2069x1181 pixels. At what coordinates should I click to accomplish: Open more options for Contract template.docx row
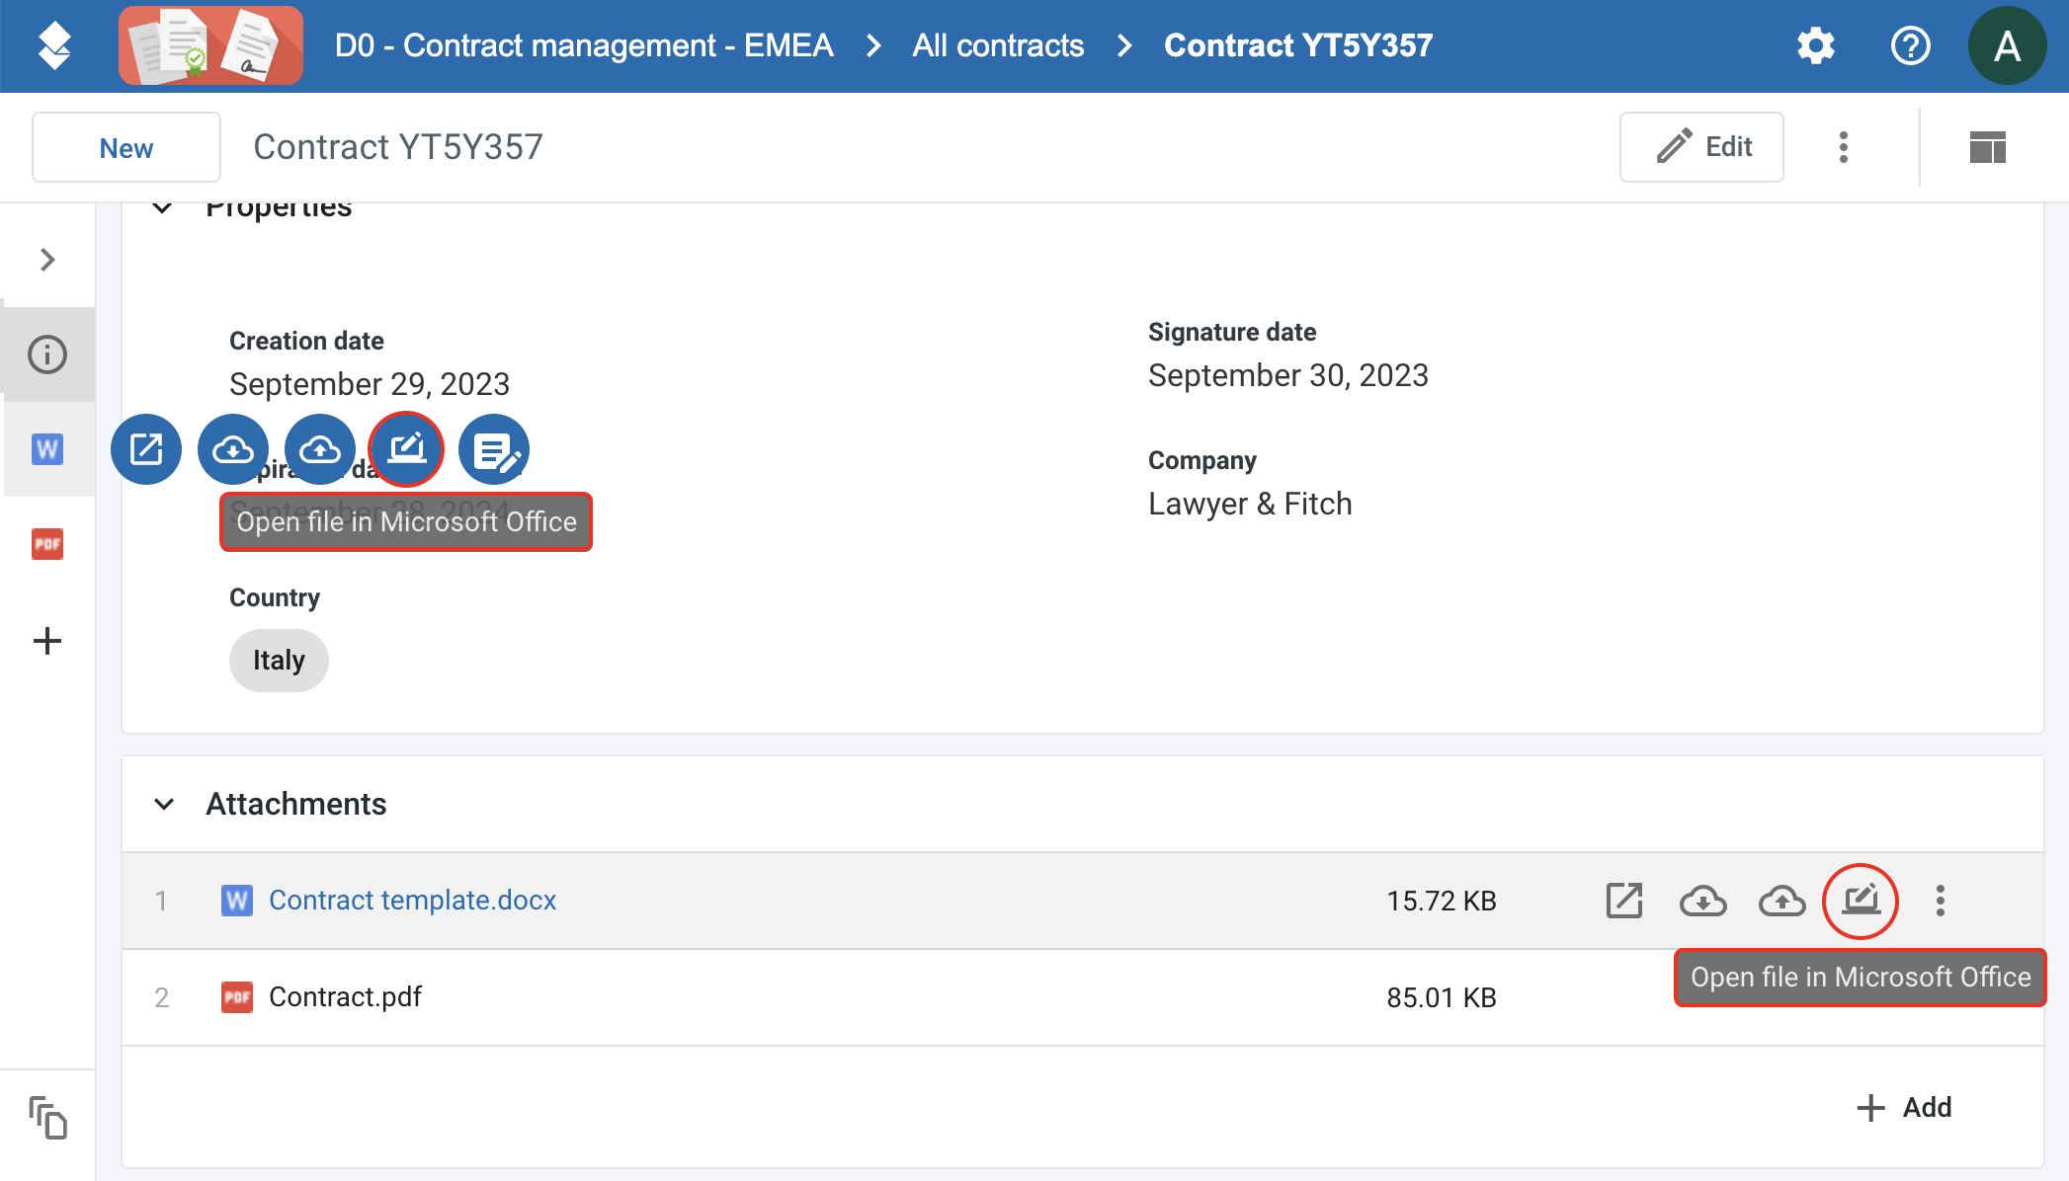click(1941, 901)
